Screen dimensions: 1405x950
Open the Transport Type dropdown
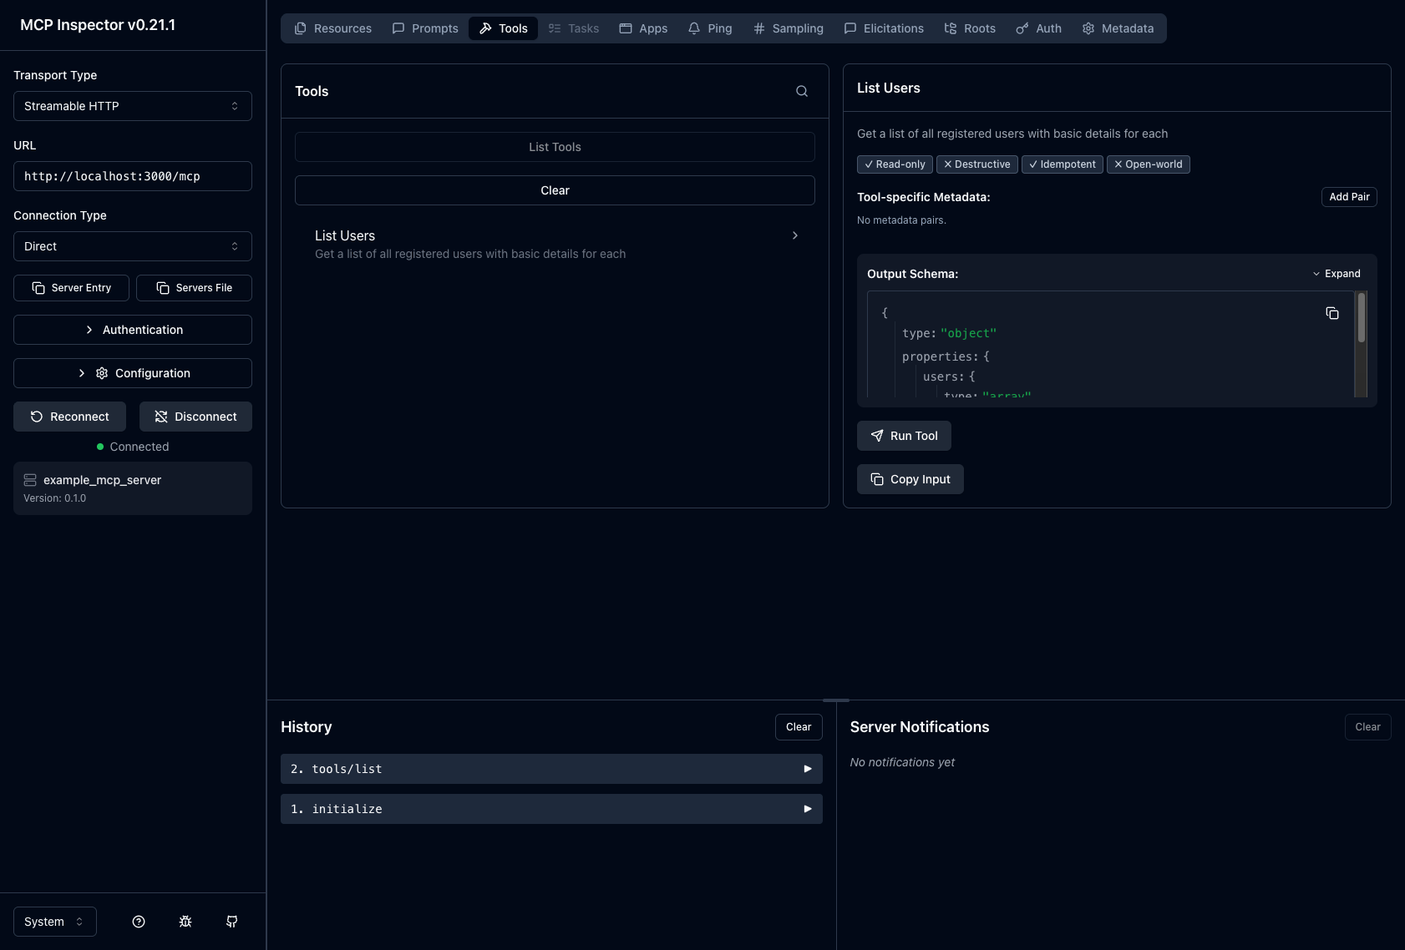[132, 105]
